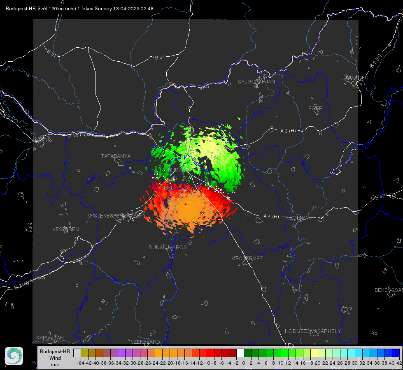Choose the pink swatch between -28 and -26

pos(144,353)
